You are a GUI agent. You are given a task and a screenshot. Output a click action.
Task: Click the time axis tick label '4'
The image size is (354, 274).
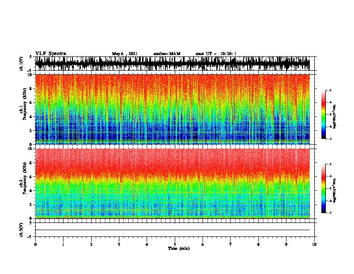click(147, 244)
